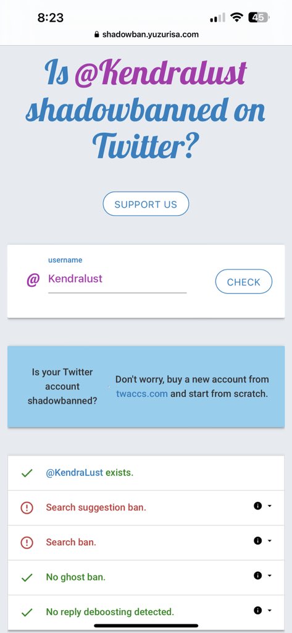The height and width of the screenshot is (633, 292).
Task: Expand the No reply deboosting details arrow
Action: pos(269,611)
